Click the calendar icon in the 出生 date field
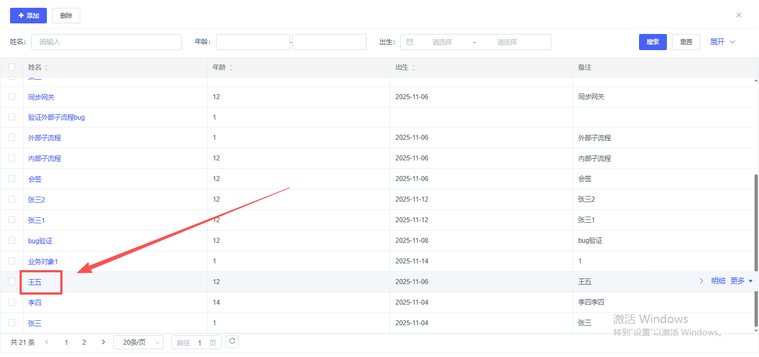The width and height of the screenshot is (759, 357). click(x=410, y=42)
